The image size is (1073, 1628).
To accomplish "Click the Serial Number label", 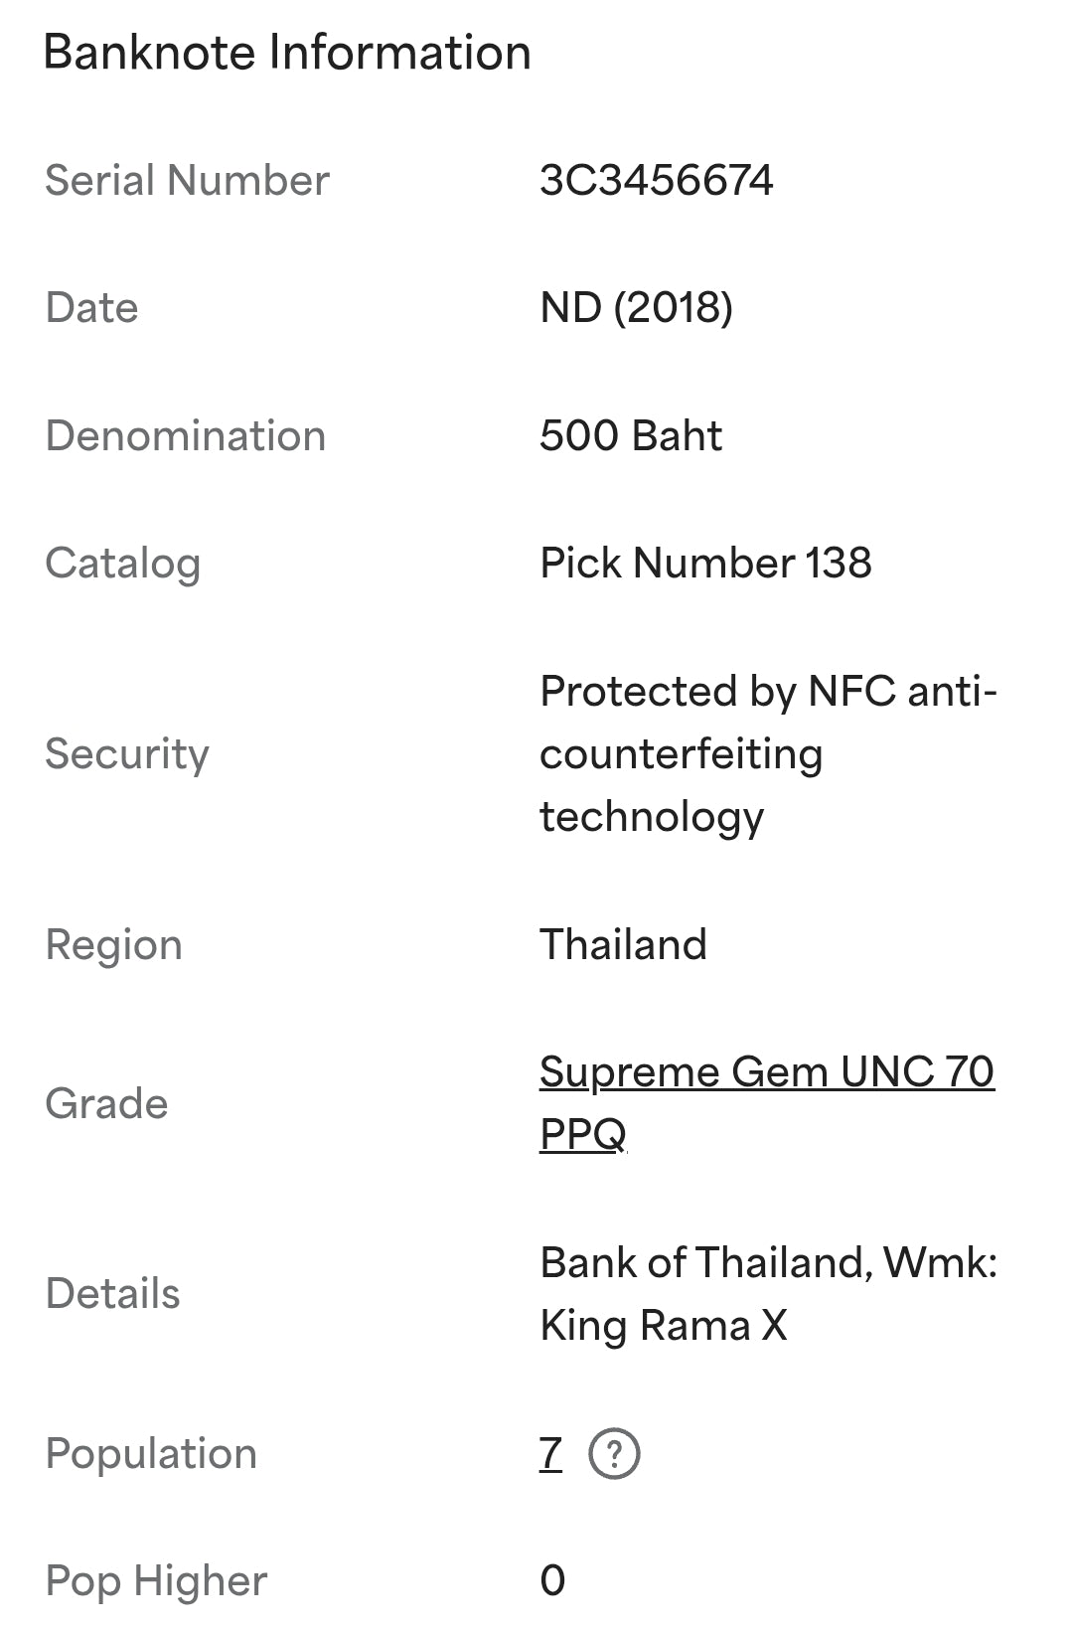I will click(187, 181).
